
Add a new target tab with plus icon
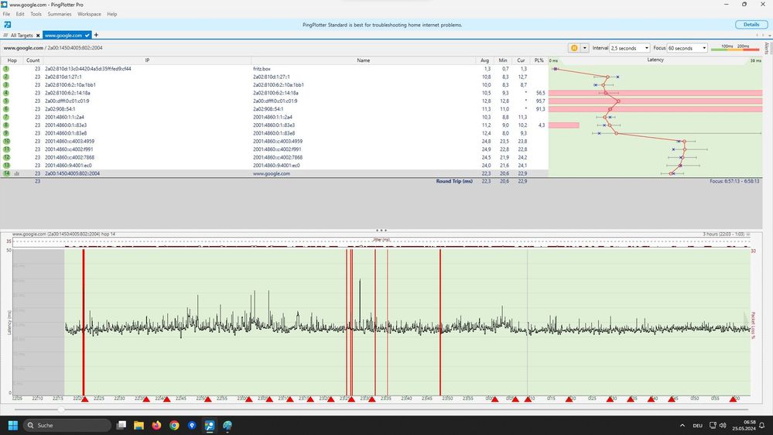pos(97,35)
